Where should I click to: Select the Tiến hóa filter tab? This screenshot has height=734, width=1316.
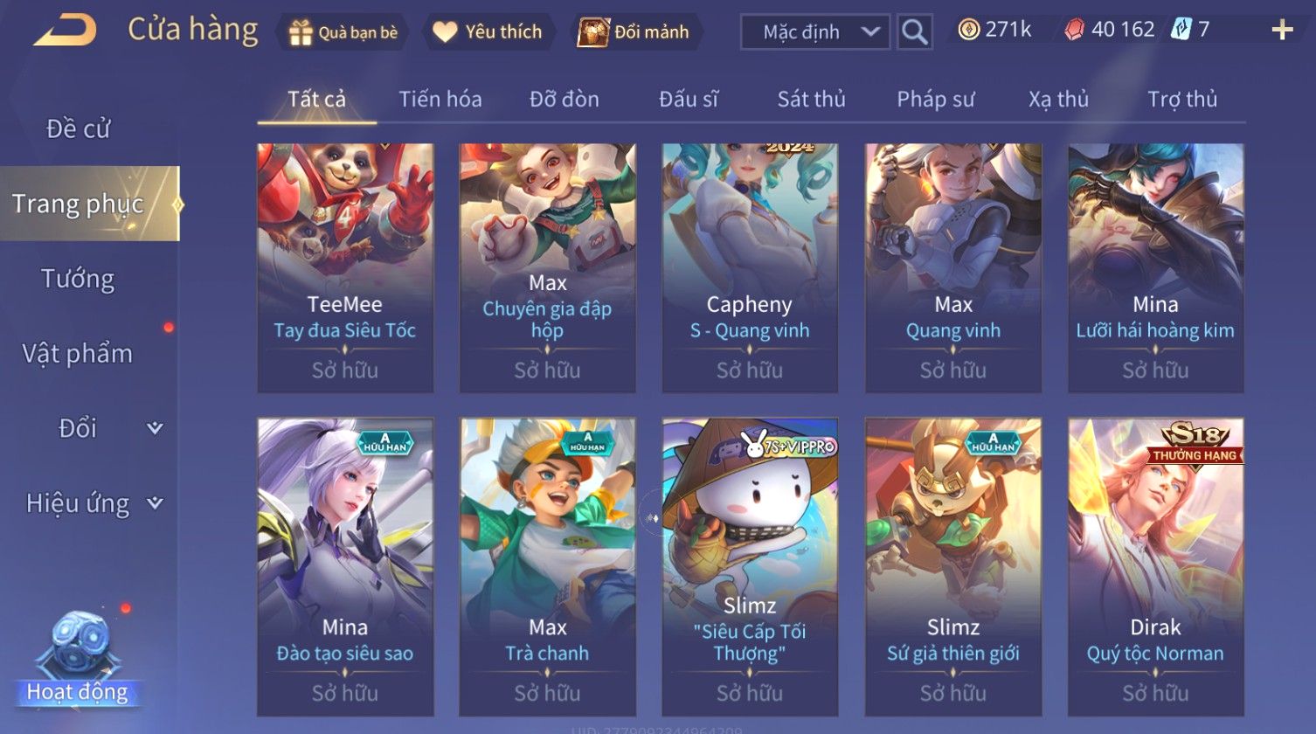(x=440, y=99)
